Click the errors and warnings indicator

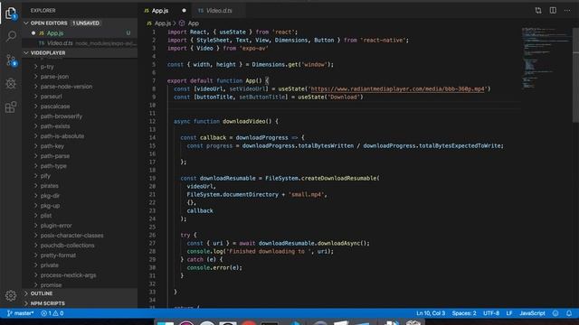(52, 313)
